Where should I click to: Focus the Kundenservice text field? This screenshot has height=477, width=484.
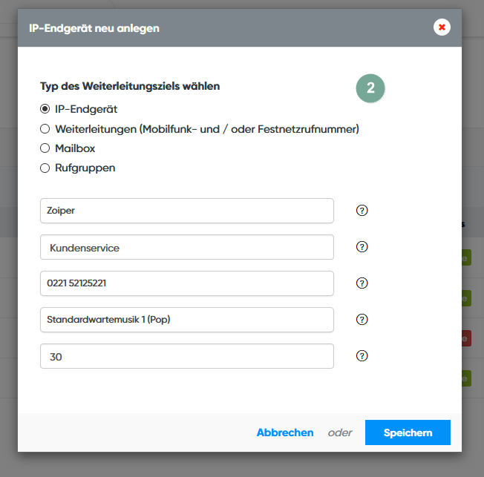tap(186, 247)
